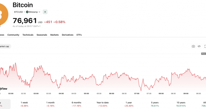Select the 1 week range

24,104
